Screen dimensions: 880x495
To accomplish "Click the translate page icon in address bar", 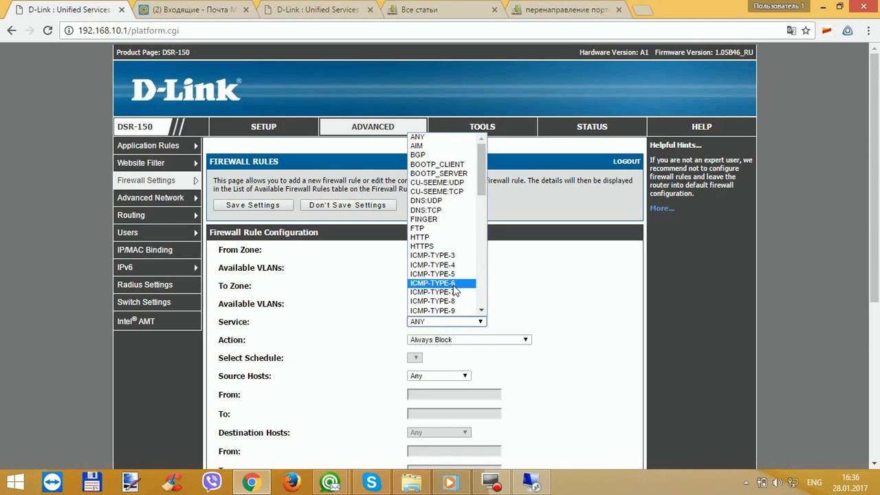I will pos(791,30).
